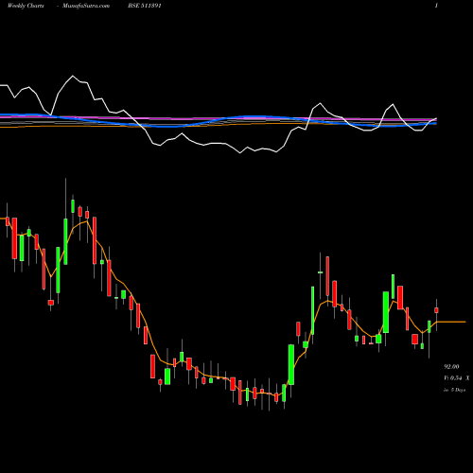Image resolution: width=473 pixels, height=473 pixels.
Task: Click the tallest green candle at the chart's right rally
Action: tap(312, 310)
